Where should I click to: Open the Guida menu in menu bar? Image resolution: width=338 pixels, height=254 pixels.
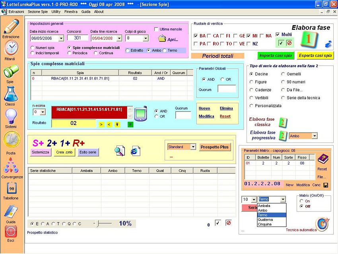tap(86, 12)
